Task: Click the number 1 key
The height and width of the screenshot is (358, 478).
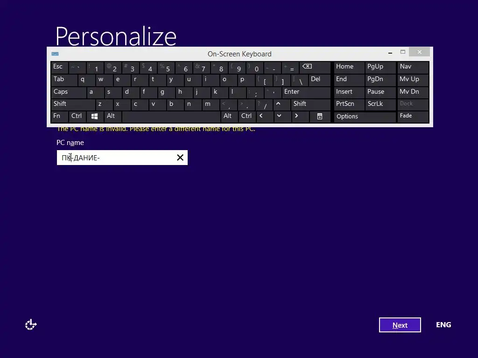Action: click(95, 68)
